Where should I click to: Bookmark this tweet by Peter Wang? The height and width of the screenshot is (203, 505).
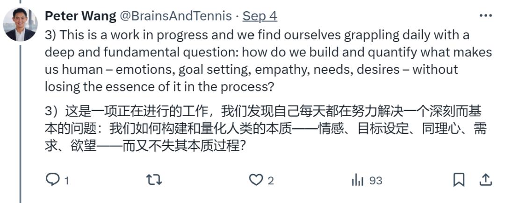(459, 180)
